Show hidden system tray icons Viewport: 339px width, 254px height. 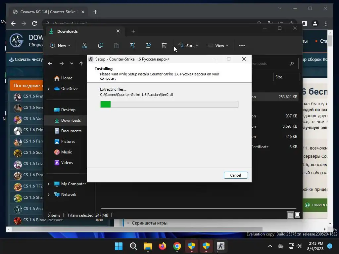pos(270,246)
